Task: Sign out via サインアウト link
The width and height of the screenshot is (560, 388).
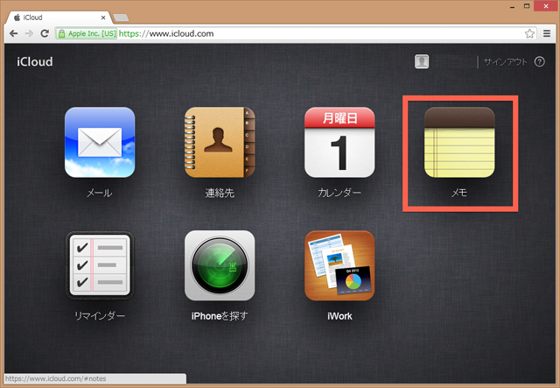Action: tap(506, 62)
